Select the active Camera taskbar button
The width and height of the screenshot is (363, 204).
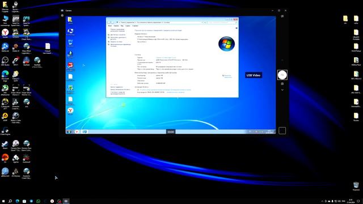tap(66, 201)
